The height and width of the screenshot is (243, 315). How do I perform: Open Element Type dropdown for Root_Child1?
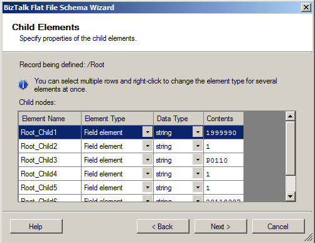pyautogui.click(x=147, y=132)
